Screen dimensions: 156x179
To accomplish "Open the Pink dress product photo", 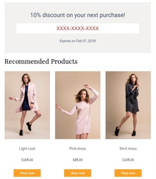I will pyautogui.click(x=78, y=105).
